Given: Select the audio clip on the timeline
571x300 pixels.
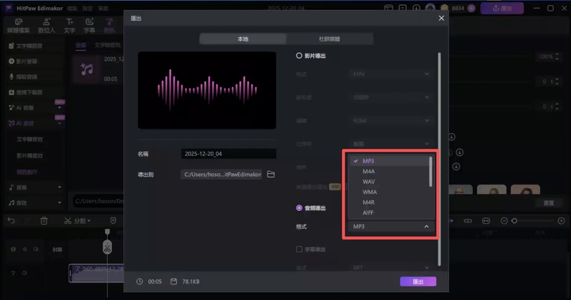Looking at the screenshot, I should 96,274.
